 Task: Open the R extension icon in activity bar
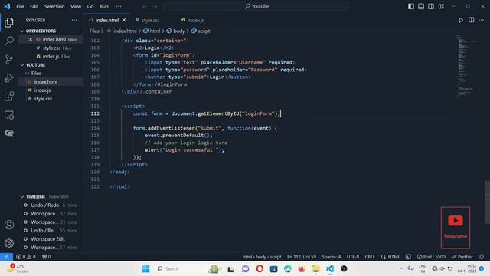9,133
